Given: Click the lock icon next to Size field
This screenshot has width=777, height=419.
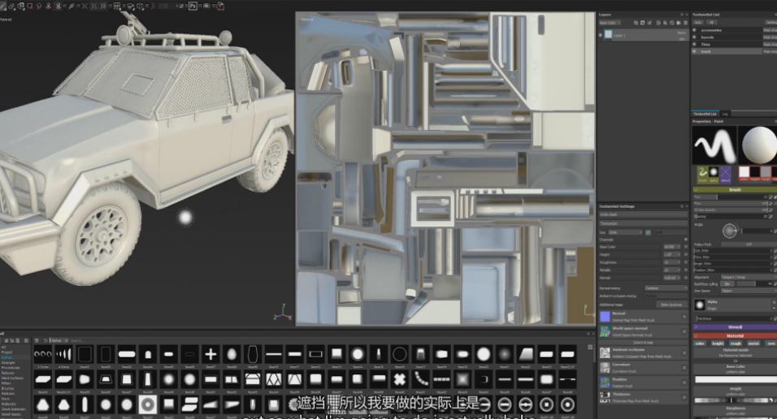Looking at the screenshot, I should pos(648,232).
